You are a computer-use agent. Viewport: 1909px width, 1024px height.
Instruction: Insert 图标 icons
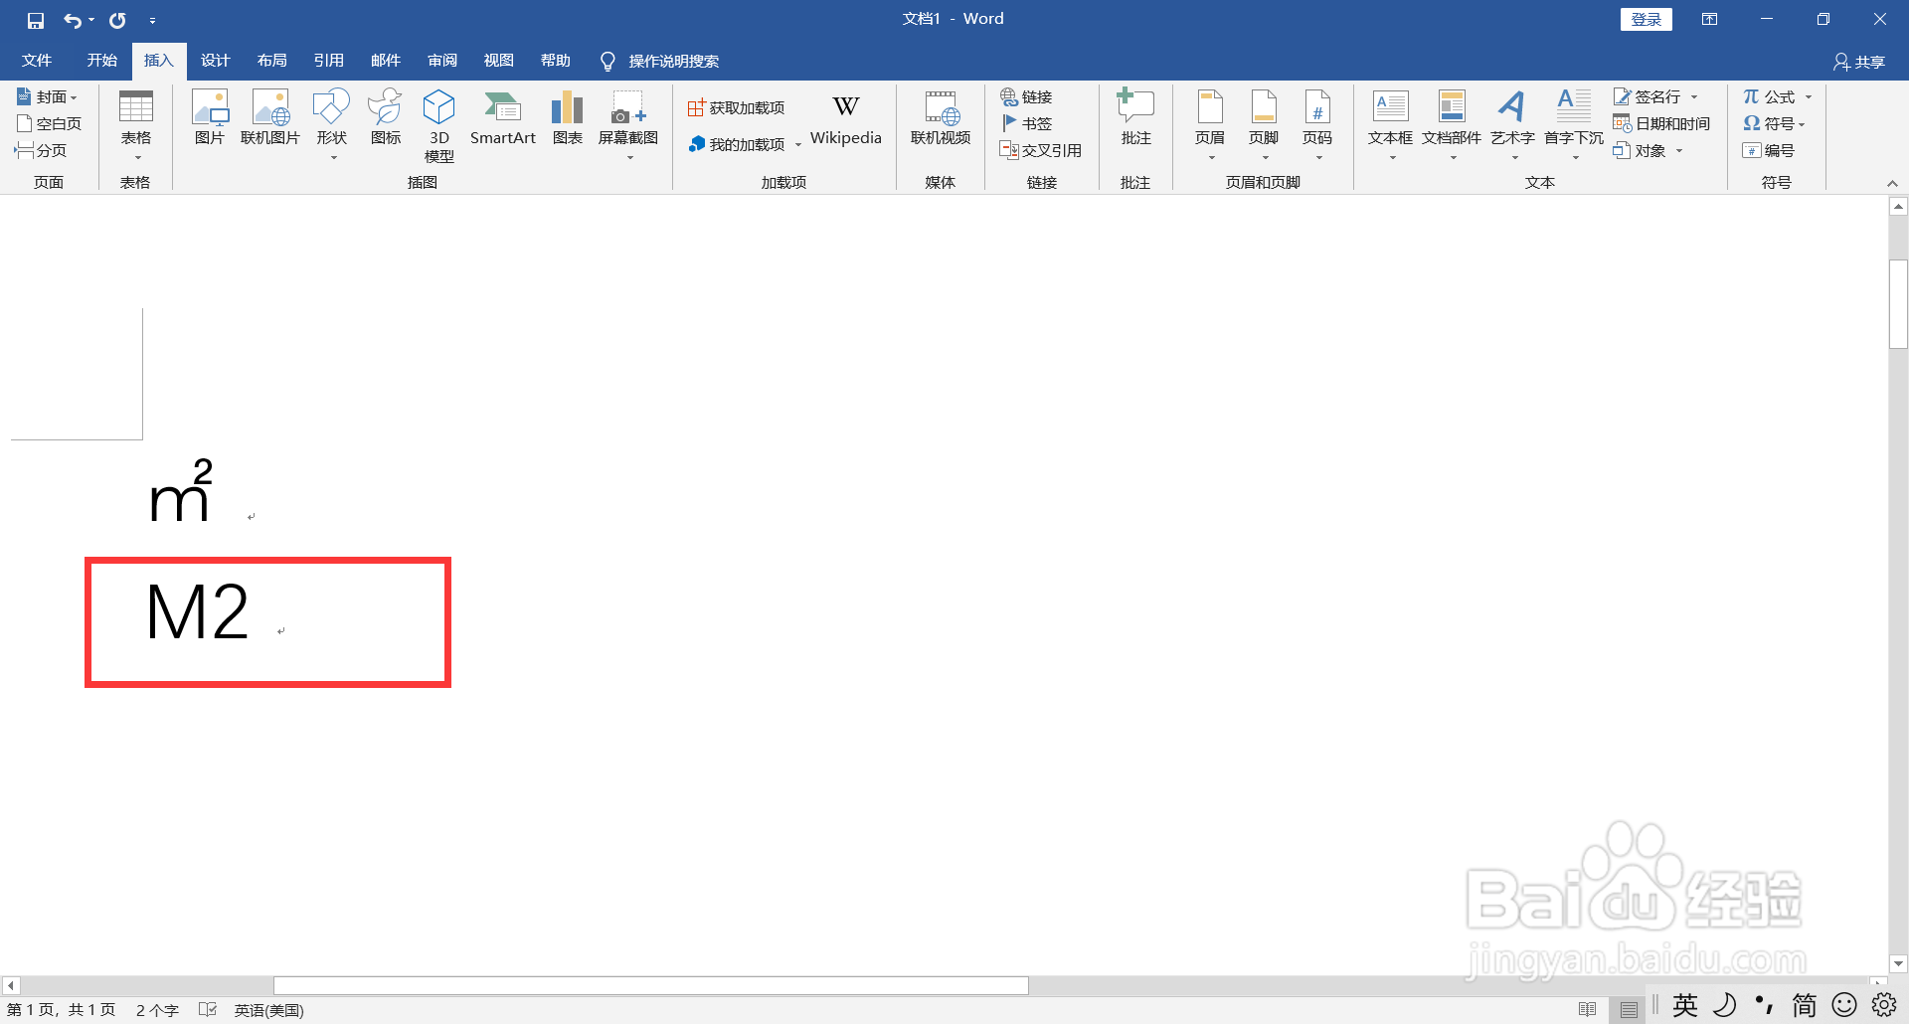[386, 117]
